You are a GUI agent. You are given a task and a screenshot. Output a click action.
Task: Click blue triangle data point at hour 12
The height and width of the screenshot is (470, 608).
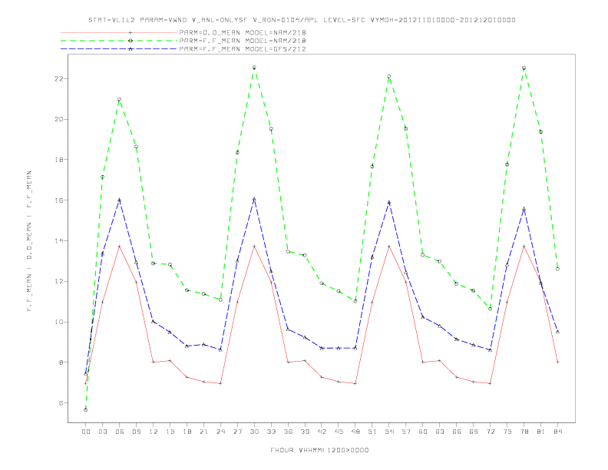[154, 322]
